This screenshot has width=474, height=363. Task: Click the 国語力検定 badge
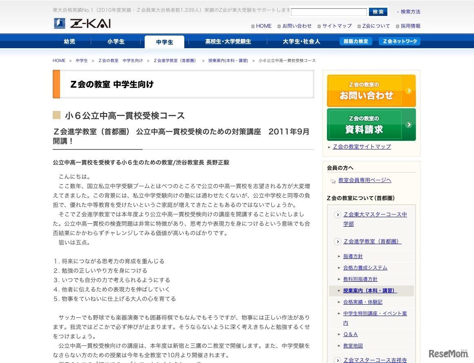pos(356,41)
